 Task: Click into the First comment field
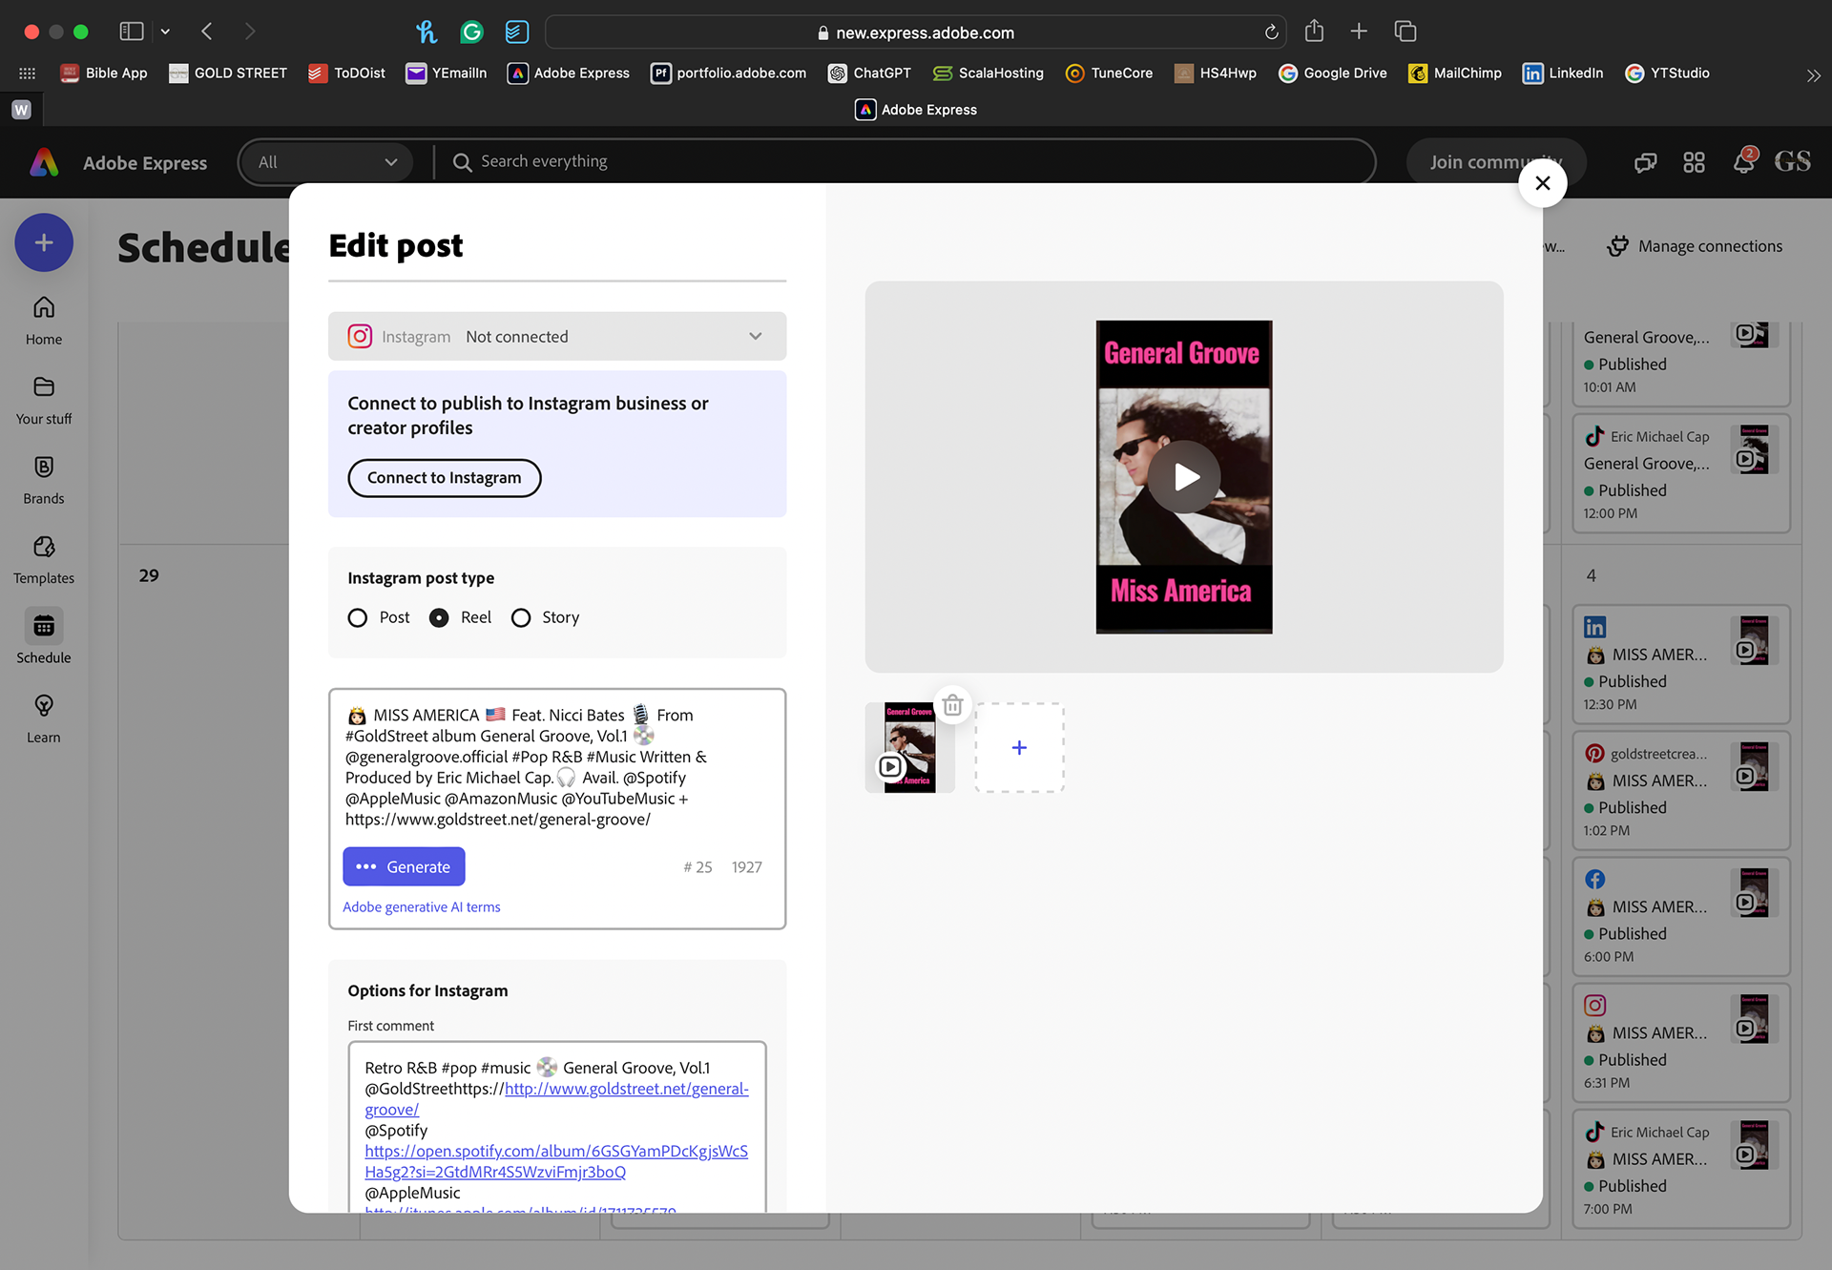557,1127
